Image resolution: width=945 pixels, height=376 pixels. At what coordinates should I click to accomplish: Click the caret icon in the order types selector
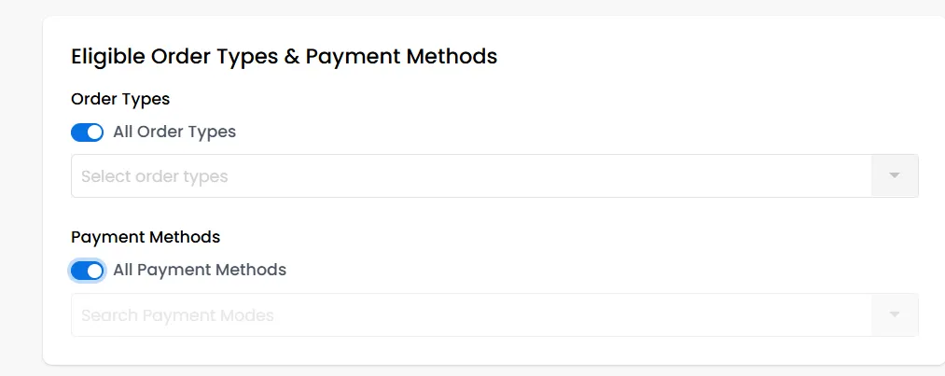(x=895, y=175)
